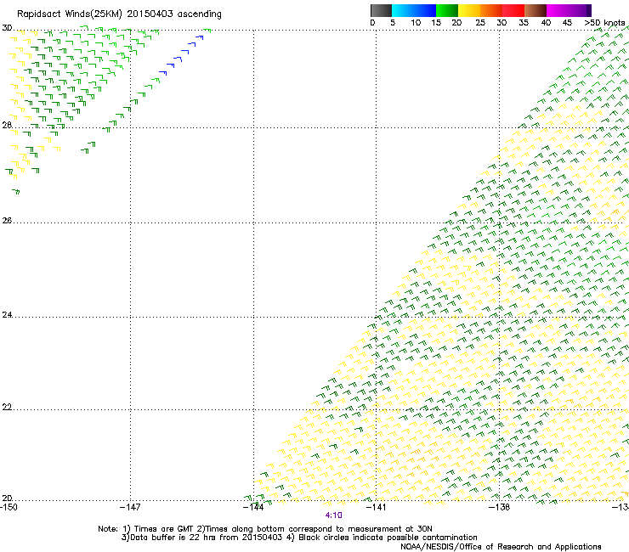Click the NOAA/NESDIS Office of Research credit
The width and height of the screenshot is (629, 552).
pyautogui.click(x=501, y=547)
